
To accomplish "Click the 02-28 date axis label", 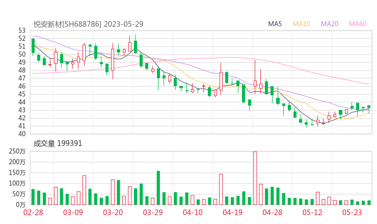I will 33,212.
